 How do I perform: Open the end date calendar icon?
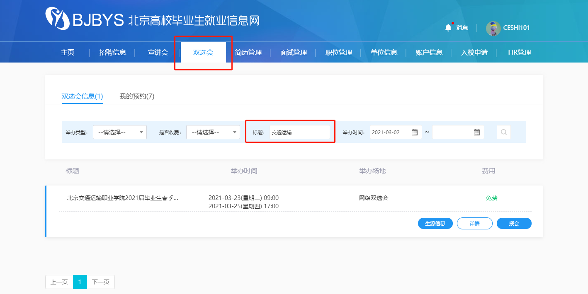(477, 132)
